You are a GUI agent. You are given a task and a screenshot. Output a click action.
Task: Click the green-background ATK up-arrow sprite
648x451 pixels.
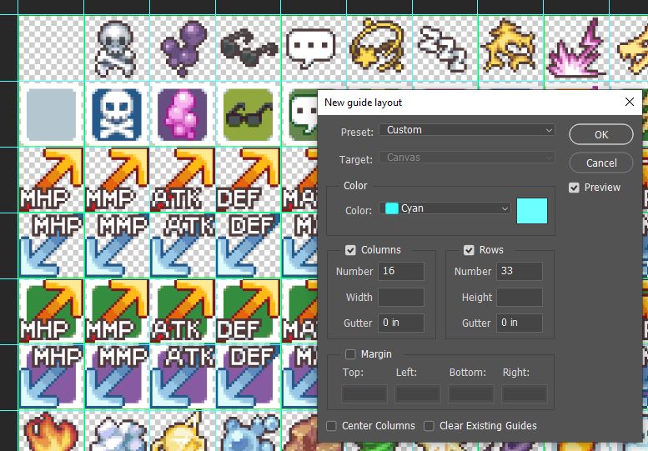coord(183,312)
